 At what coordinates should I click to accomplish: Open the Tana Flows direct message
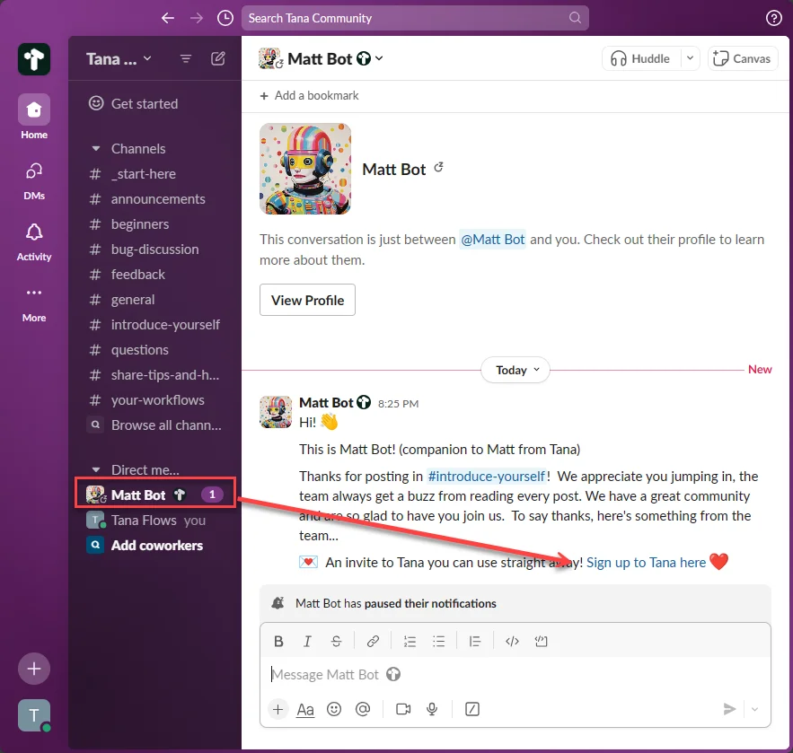tap(145, 520)
